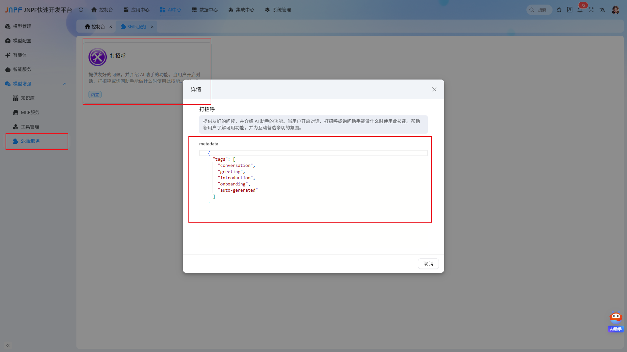Open notifications bell with 72 badge
The height and width of the screenshot is (352, 627).
click(x=580, y=10)
